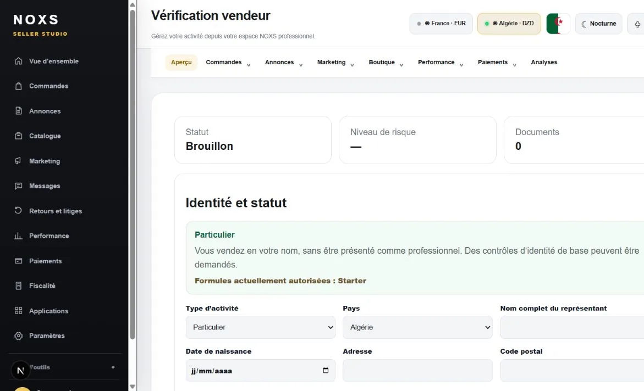The width and height of the screenshot is (644, 391).
Task: Click the Nom complet du représentant field
Action: coord(572,327)
